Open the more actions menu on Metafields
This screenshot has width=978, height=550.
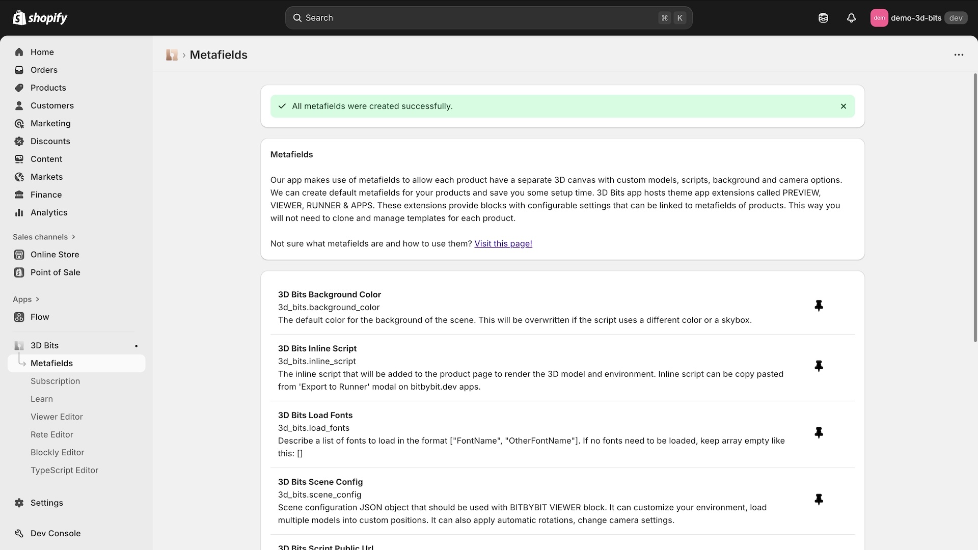[959, 54]
